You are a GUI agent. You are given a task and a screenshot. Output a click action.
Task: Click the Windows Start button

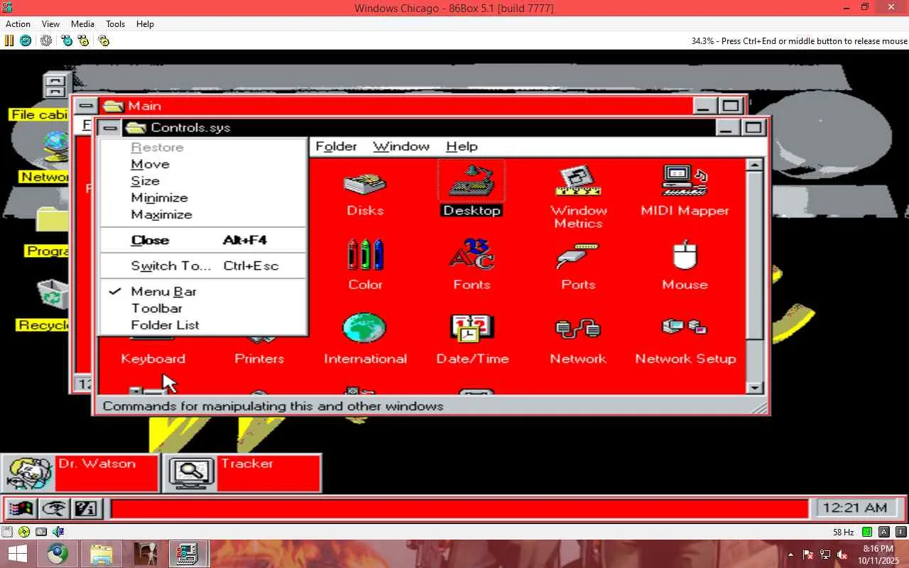pyautogui.click(x=17, y=554)
